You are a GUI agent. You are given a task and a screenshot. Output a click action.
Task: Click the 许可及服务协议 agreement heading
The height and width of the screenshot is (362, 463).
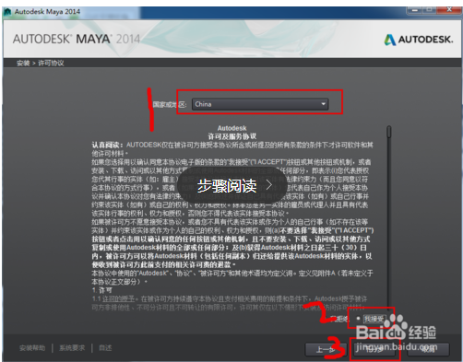232,136
